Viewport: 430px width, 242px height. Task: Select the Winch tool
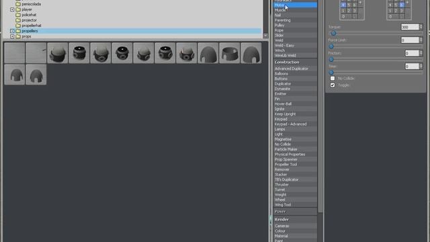[x=295, y=50]
